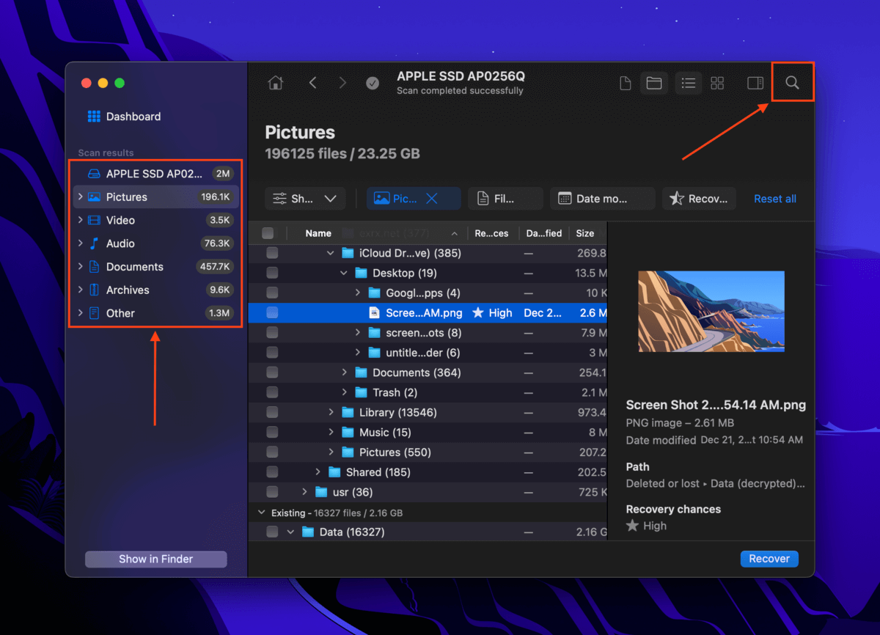880x635 pixels.
Task: Switch to folder tree view icon
Action: [x=654, y=84]
